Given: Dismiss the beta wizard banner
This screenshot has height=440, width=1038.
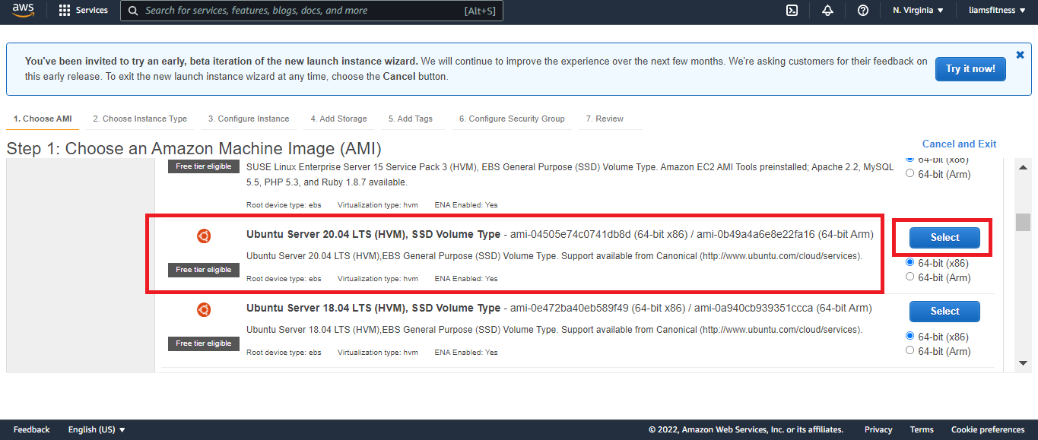Looking at the screenshot, I should point(1020,55).
